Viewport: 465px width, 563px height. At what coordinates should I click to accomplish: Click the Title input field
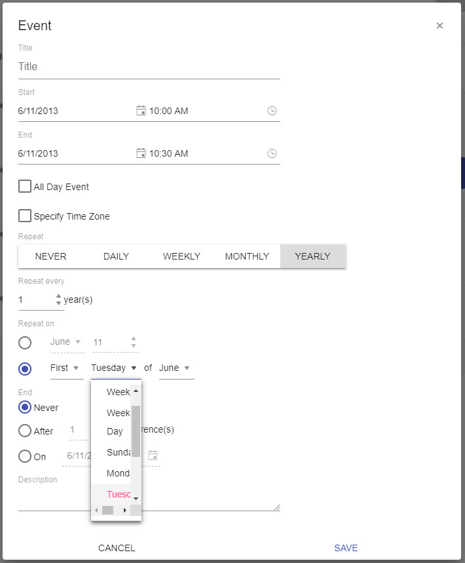pyautogui.click(x=149, y=66)
